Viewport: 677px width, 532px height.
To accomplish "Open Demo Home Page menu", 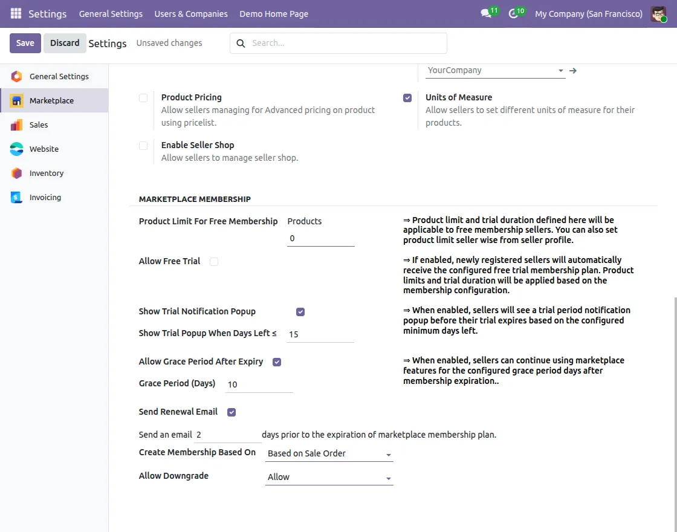I will coord(274,14).
